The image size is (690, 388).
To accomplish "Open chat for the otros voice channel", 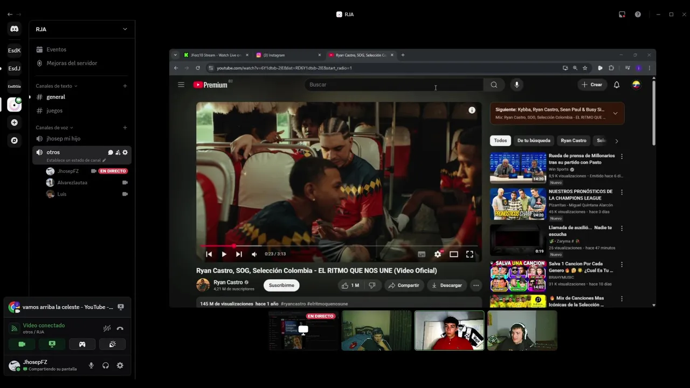I will click(x=111, y=153).
